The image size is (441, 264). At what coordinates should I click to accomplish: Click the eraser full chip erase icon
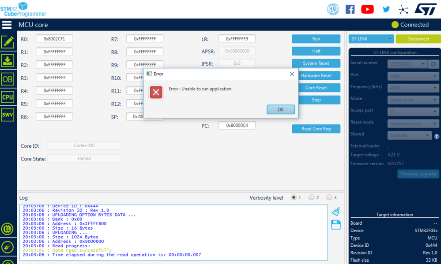tap(8, 247)
